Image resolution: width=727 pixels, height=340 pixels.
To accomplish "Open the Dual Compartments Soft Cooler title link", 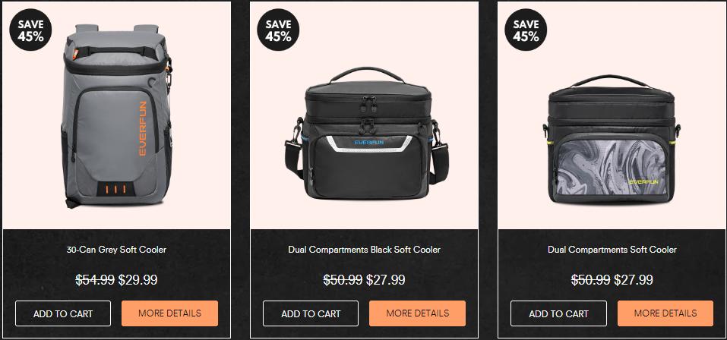I will click(x=612, y=250).
